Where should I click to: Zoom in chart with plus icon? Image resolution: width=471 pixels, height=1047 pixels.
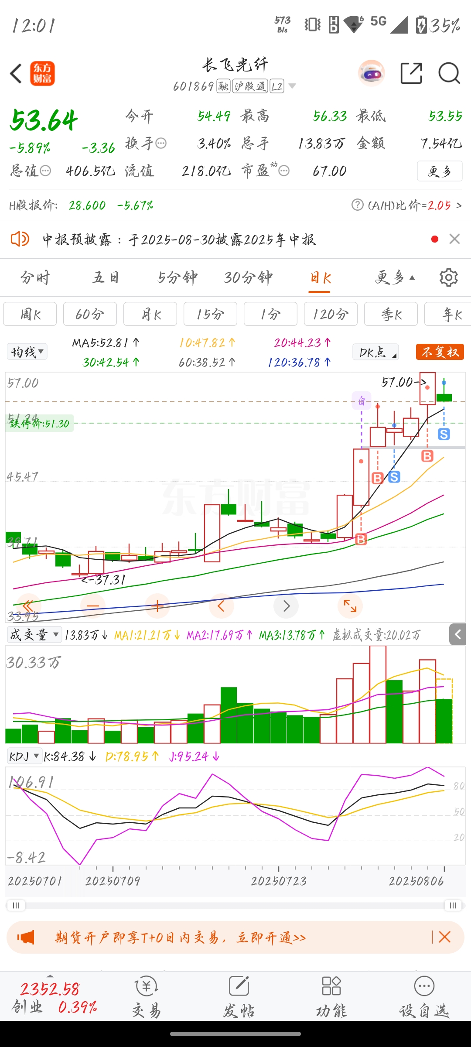pyautogui.click(x=157, y=606)
